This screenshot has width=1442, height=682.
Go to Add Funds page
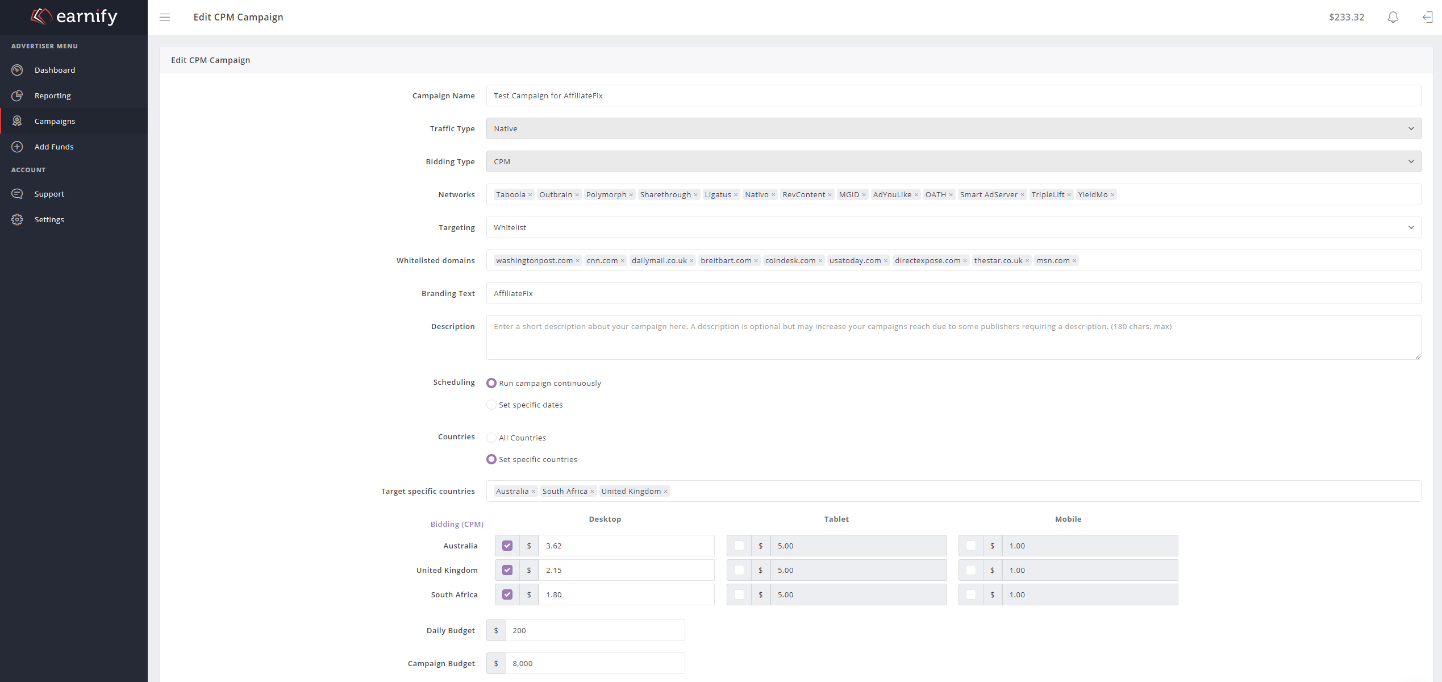point(74,147)
